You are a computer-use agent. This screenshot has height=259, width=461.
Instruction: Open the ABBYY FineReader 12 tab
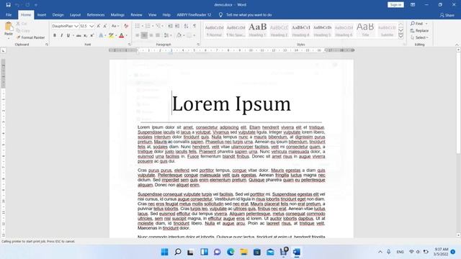[x=194, y=14]
